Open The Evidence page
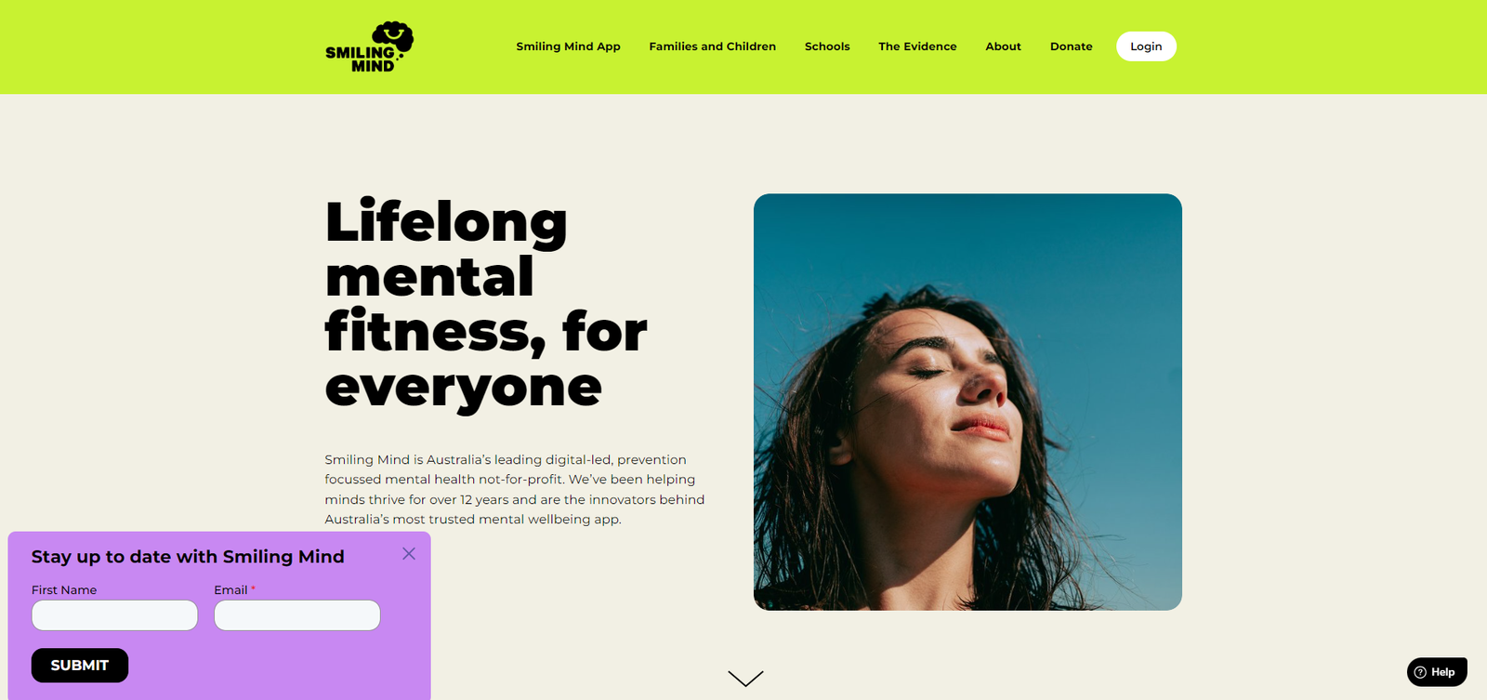This screenshot has width=1487, height=700. (x=917, y=46)
